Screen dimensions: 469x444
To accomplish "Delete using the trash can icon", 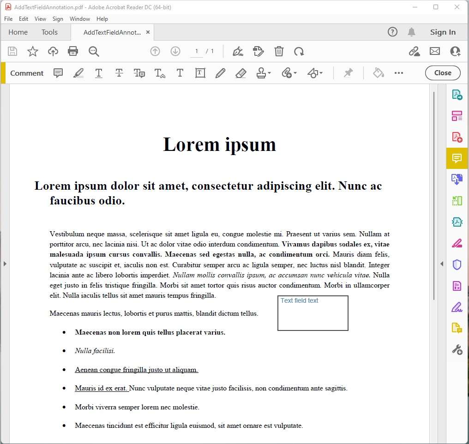I will [279, 51].
